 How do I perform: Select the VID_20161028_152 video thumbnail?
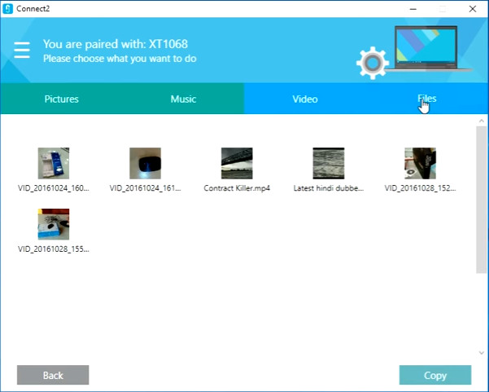click(421, 163)
